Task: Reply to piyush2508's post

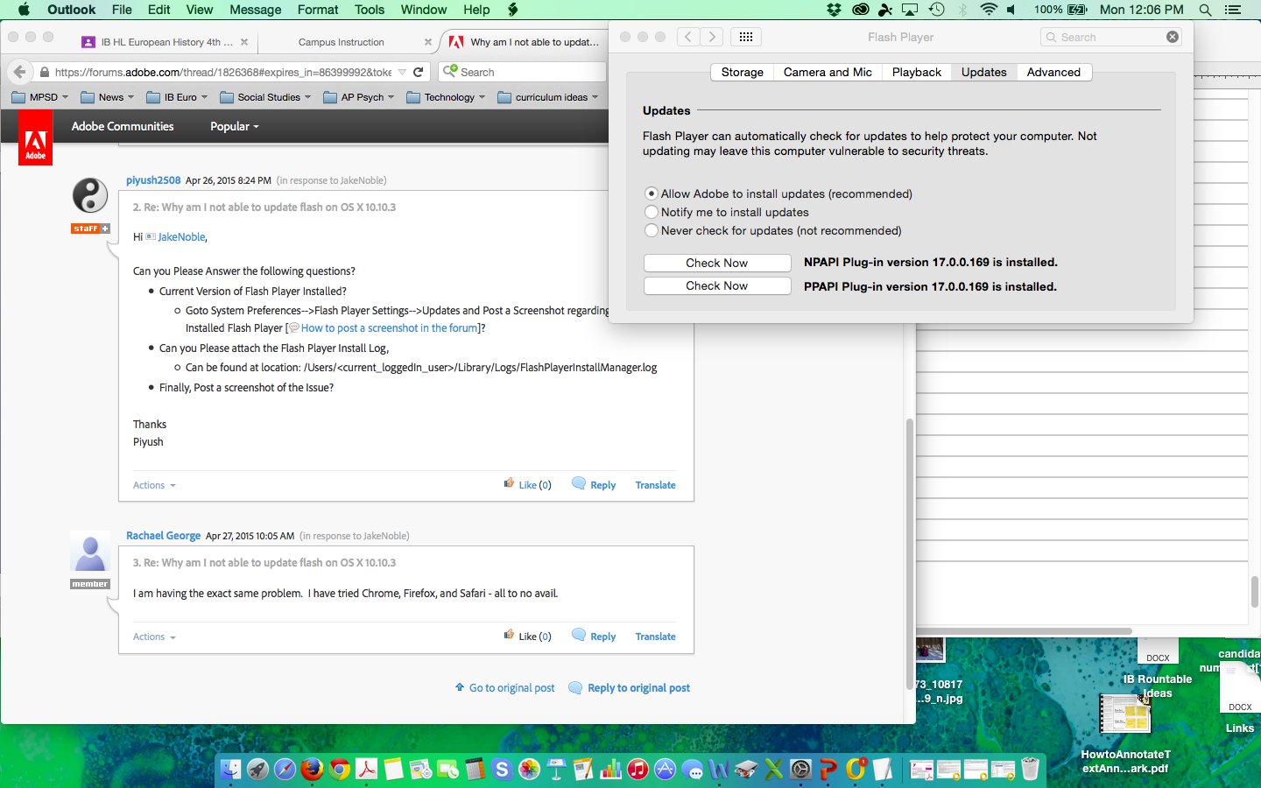Action: [x=594, y=484]
